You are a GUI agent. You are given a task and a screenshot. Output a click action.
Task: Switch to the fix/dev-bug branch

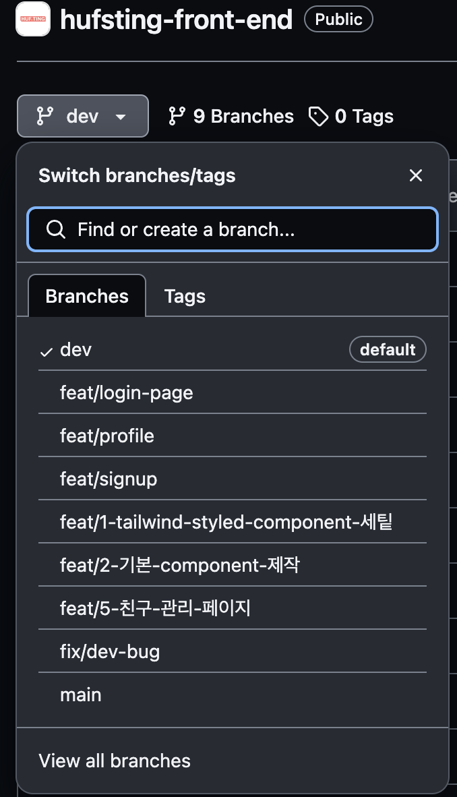click(x=110, y=651)
